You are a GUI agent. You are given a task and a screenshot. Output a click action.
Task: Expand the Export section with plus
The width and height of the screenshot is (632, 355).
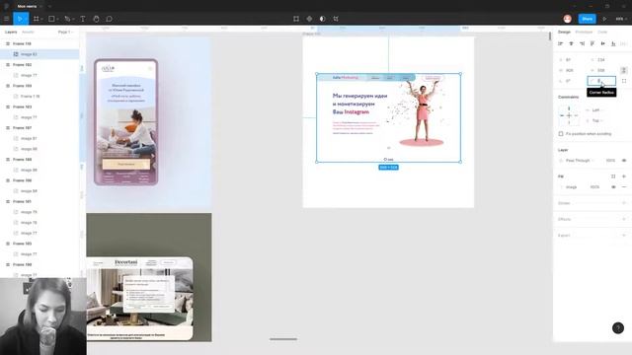(624, 235)
